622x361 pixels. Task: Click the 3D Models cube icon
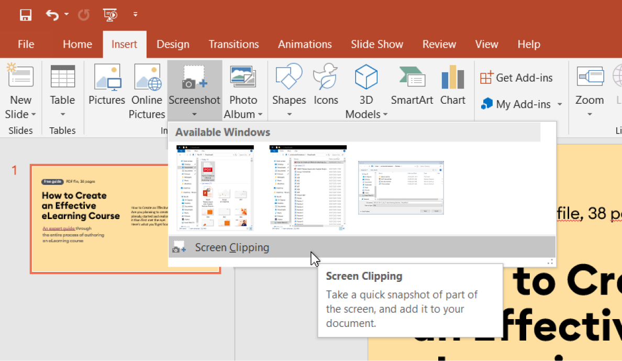point(366,76)
